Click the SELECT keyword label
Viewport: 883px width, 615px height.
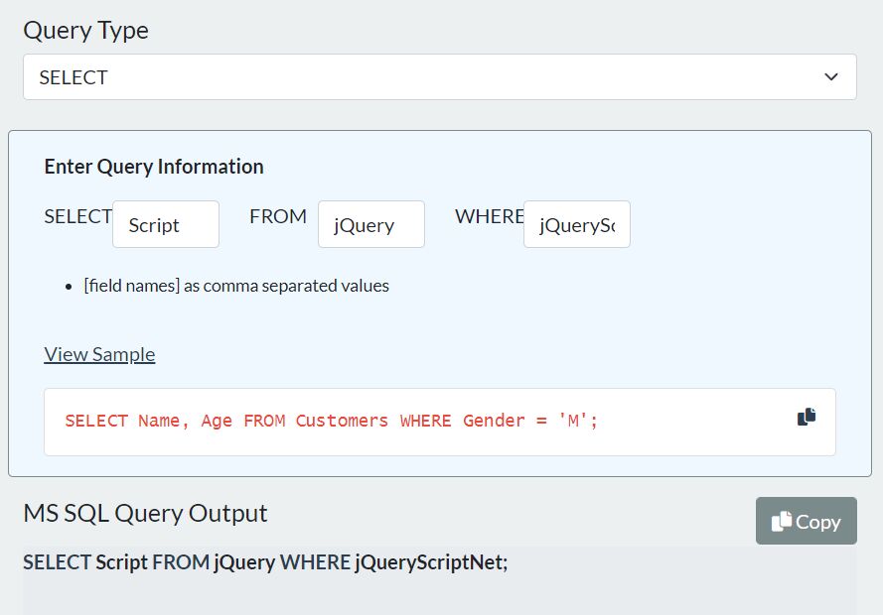click(x=77, y=215)
